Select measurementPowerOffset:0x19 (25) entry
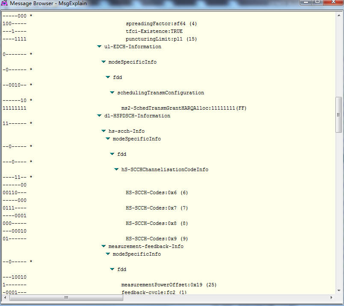Image resolution: width=344 pixels, height=306 pixels. click(169, 285)
